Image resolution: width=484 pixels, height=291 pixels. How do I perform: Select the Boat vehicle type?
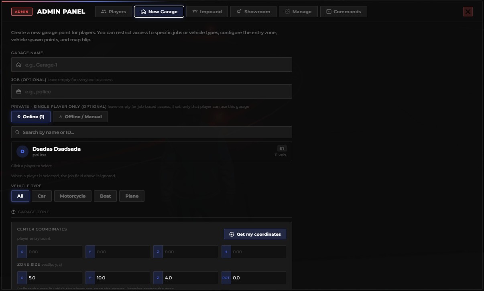105,196
